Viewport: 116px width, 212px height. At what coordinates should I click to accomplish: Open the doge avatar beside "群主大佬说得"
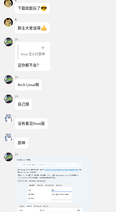point(8,22)
